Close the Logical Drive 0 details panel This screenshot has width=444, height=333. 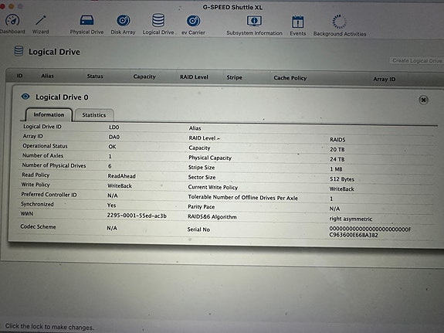click(x=423, y=100)
